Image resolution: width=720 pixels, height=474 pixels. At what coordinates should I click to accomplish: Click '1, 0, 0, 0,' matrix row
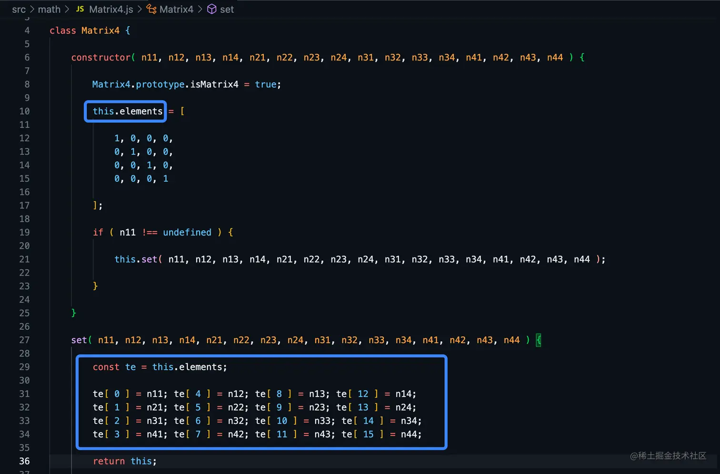tap(143, 138)
